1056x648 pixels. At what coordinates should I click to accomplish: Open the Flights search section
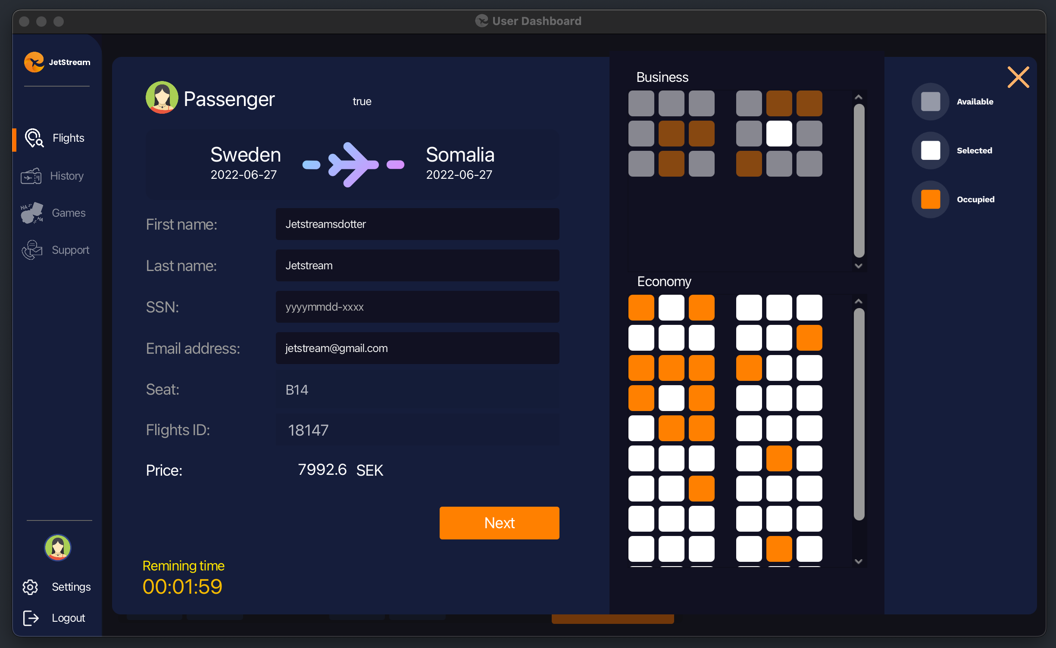[69, 138]
